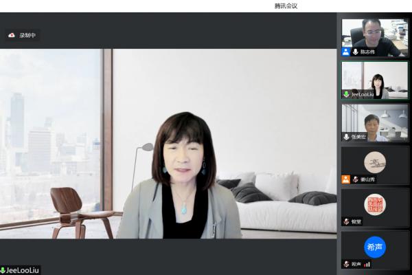Click the 腾讯会议 window title
This screenshot has height=275, width=412.
tap(286, 5)
